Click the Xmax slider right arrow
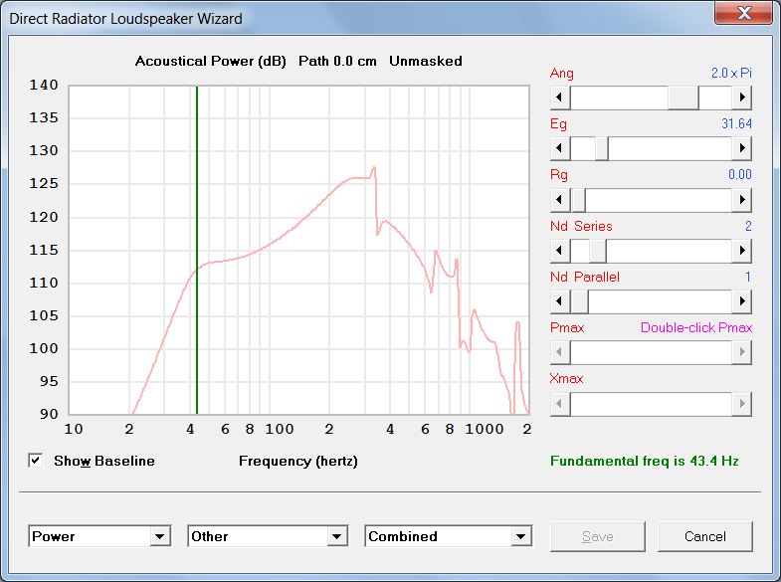 [x=741, y=404]
